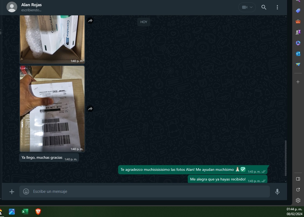Start a video call with Alan Rojas
The height and width of the screenshot is (217, 304).
[244, 7]
